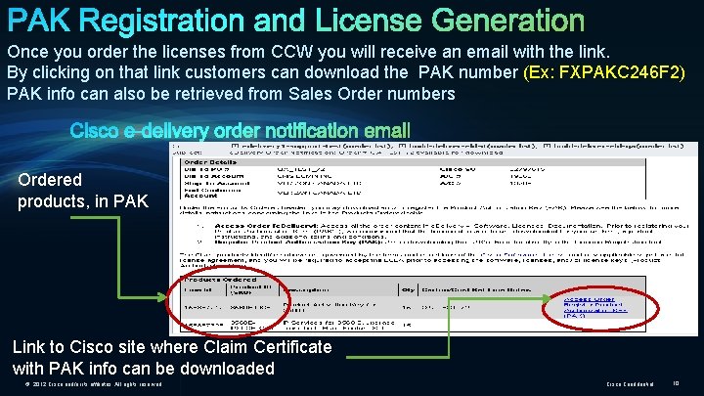The width and height of the screenshot is (704, 396).
Task: Open the blue Access Order link
Action: tap(589, 299)
